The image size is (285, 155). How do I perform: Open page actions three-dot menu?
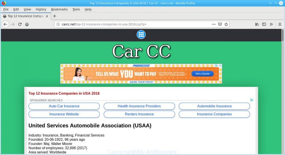[x=213, y=24]
